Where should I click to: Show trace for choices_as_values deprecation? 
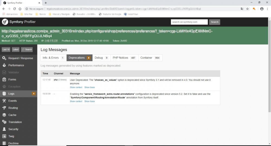[x=89, y=87]
